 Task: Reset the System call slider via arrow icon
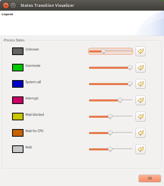coord(141,84)
